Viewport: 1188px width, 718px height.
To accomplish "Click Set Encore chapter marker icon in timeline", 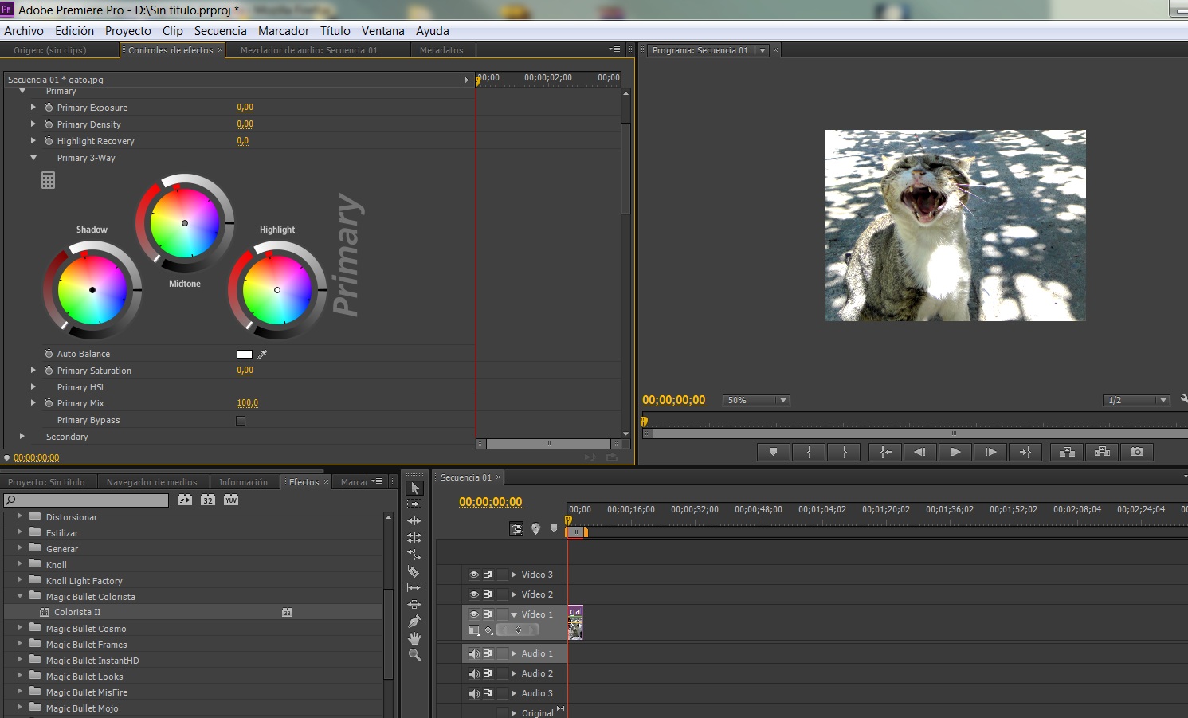I will pos(535,528).
